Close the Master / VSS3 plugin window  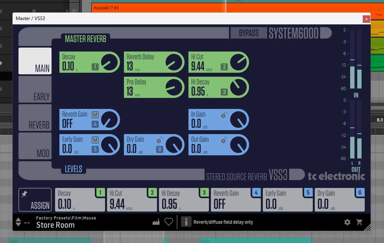[x=366, y=19]
